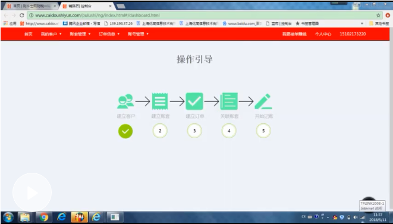Select step circle number 5
Screen dimensions: 393x224
tap(263, 131)
